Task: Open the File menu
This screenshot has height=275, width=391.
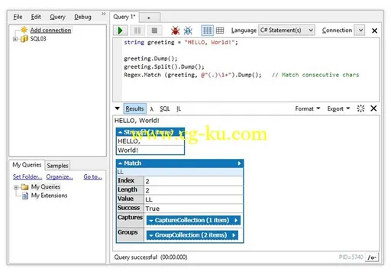Action: 18,17
